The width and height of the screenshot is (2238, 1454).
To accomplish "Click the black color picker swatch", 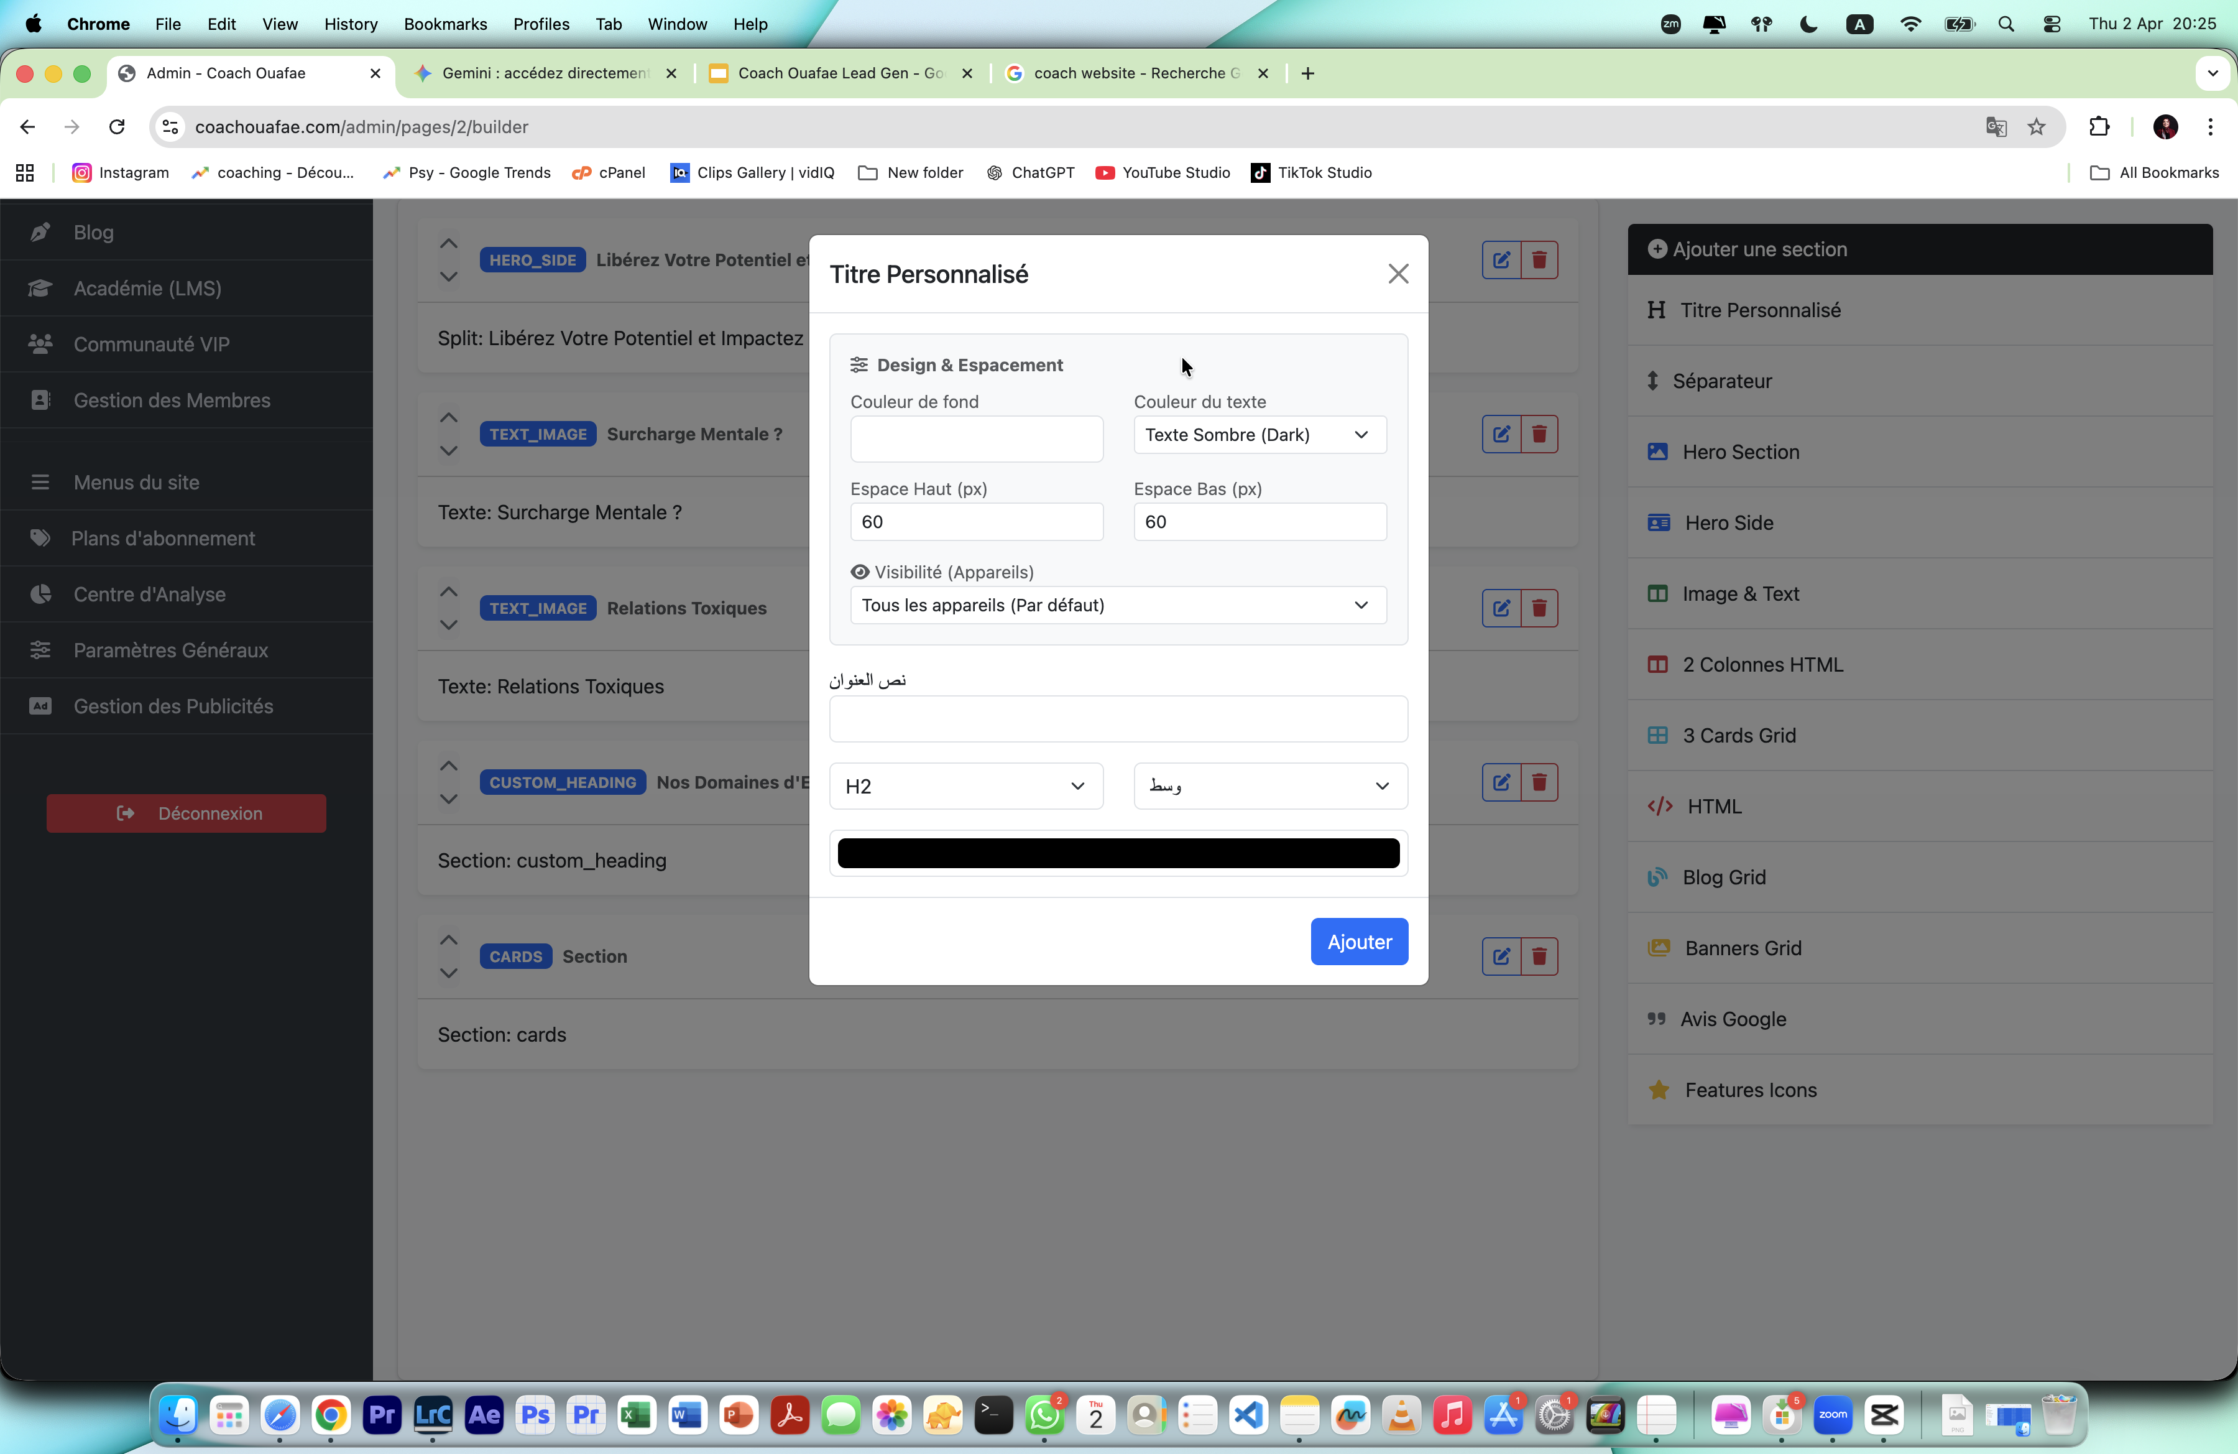I will click(1117, 853).
